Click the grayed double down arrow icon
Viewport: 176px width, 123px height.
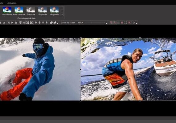click(47, 23)
